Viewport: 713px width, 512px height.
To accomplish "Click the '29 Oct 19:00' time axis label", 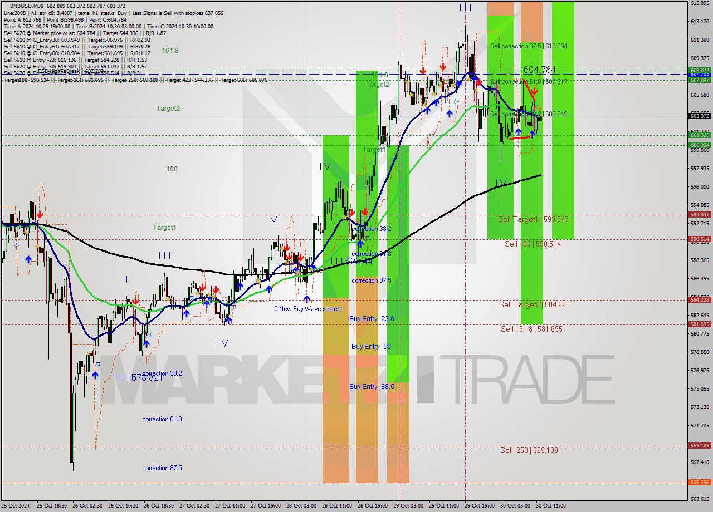I will 480,506.
